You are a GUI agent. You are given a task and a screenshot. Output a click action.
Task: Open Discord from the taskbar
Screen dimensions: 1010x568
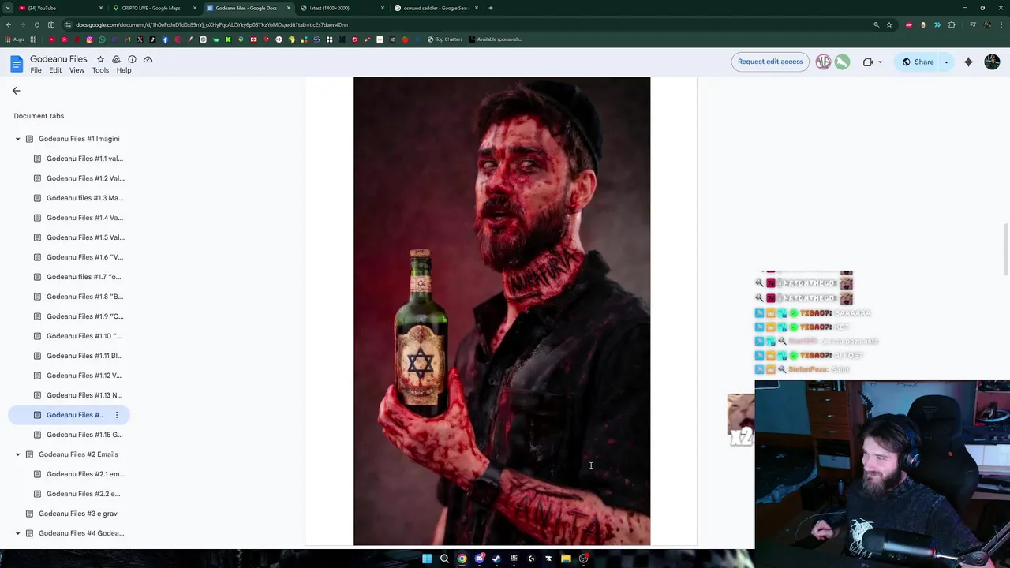[x=479, y=559]
